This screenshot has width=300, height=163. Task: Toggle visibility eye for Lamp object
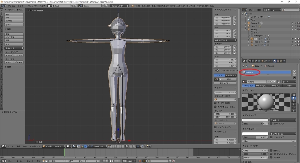point(292,26)
